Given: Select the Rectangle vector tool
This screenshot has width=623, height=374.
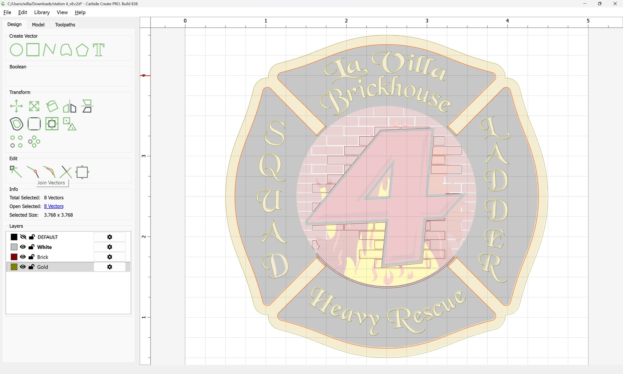Looking at the screenshot, I should 33,50.
